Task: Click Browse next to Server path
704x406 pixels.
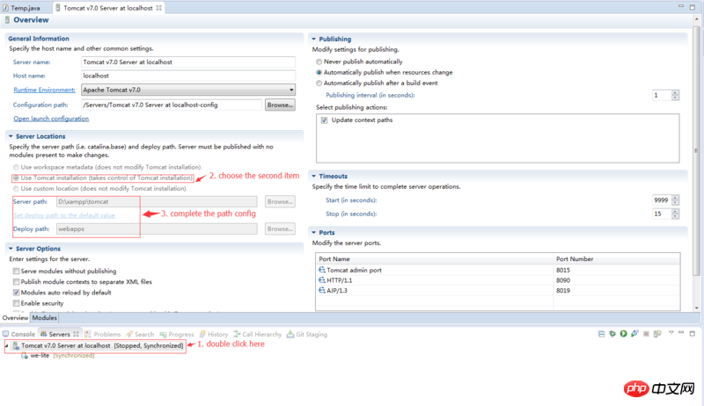Action: click(x=280, y=201)
